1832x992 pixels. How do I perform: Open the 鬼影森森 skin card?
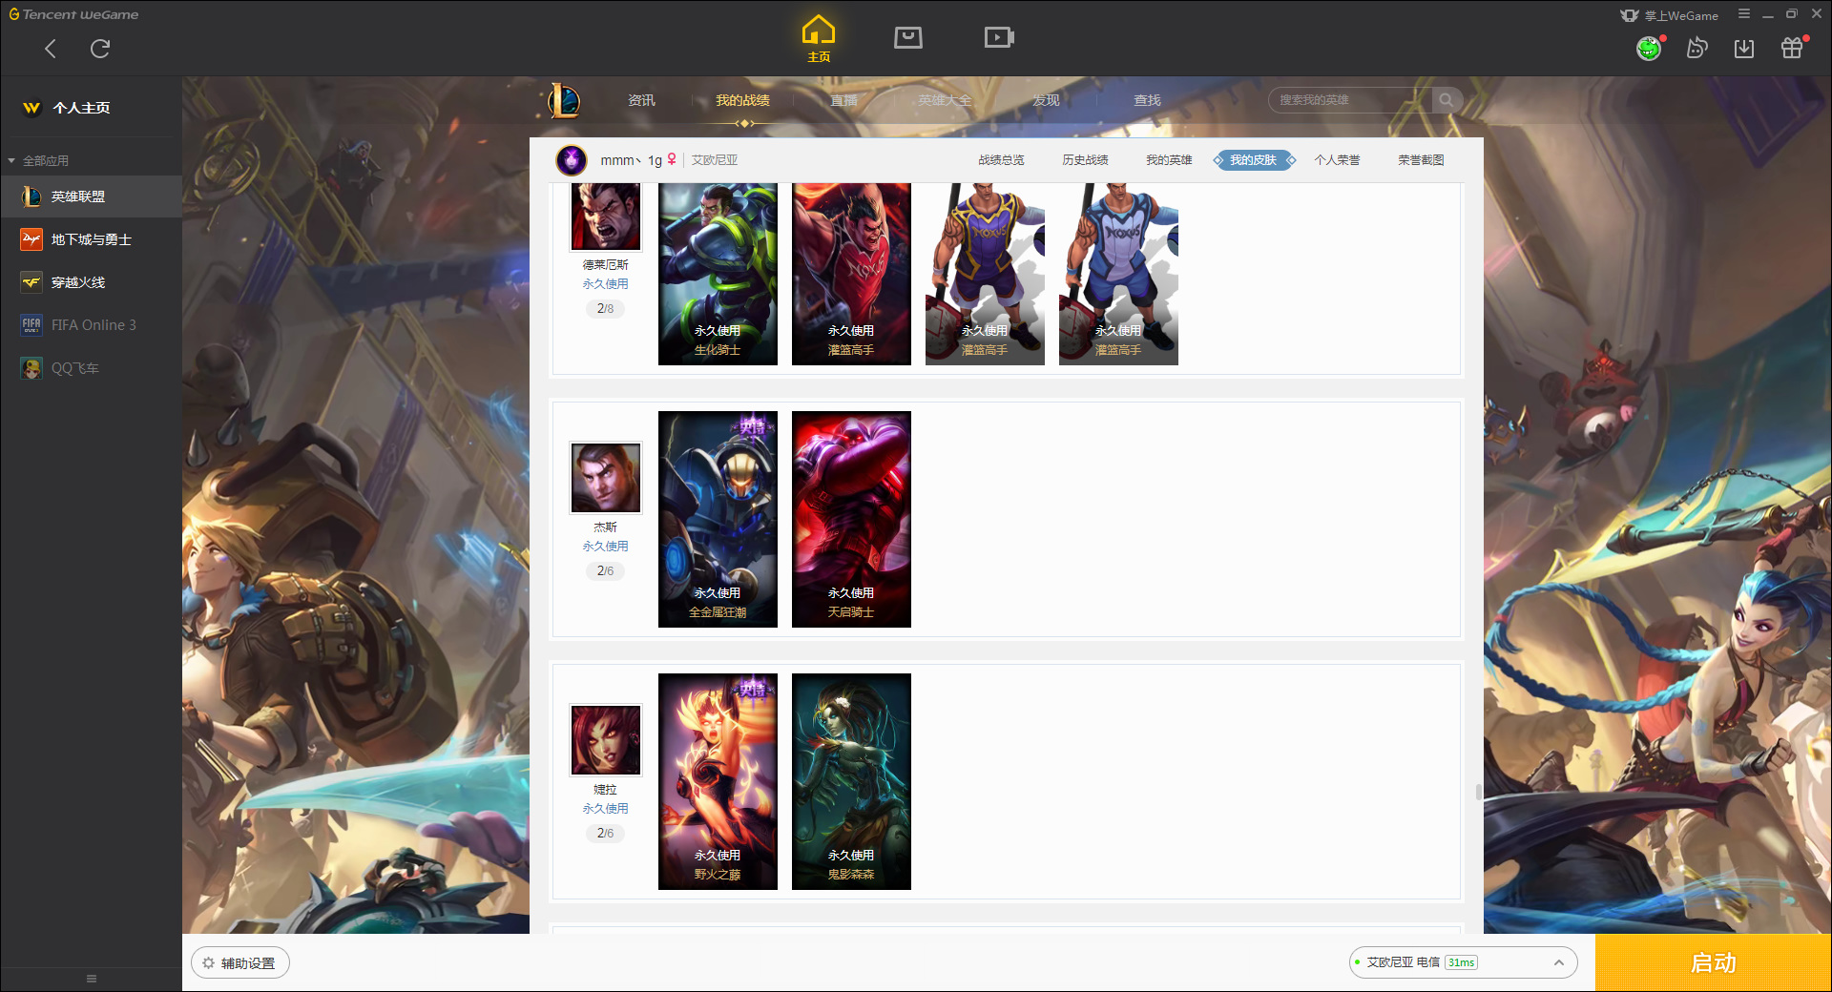coord(851,782)
